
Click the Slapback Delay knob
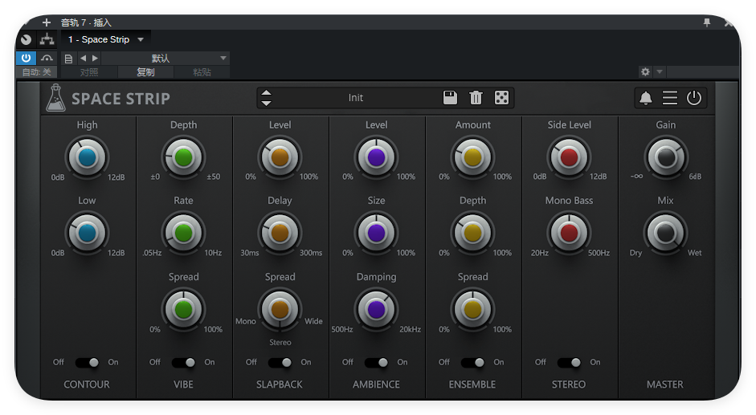(280, 234)
